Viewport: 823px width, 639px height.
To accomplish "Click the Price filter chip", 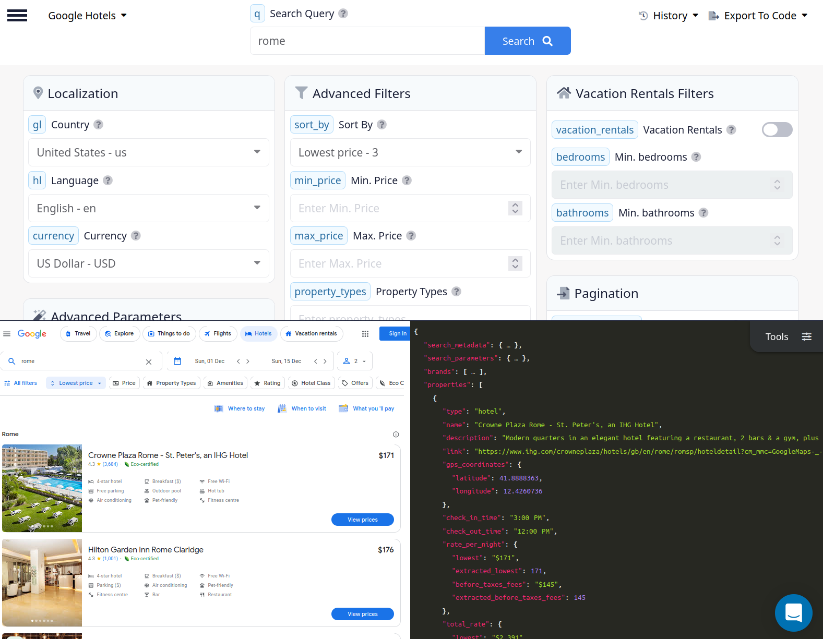I will tap(124, 383).
